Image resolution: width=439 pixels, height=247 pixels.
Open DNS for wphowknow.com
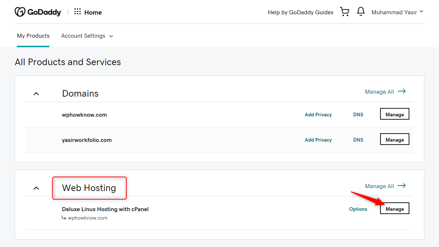click(x=358, y=115)
